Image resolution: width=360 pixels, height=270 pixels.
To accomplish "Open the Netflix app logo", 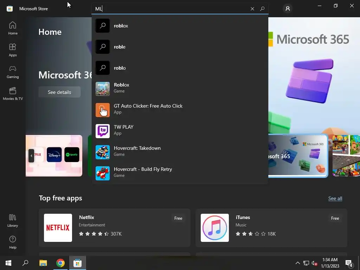I will click(58, 228).
